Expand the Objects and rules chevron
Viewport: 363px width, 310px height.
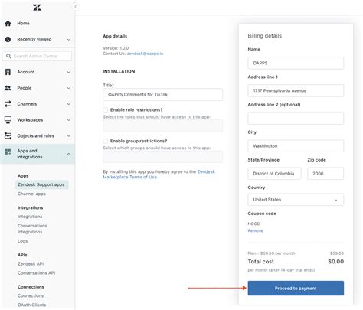[x=69, y=136]
